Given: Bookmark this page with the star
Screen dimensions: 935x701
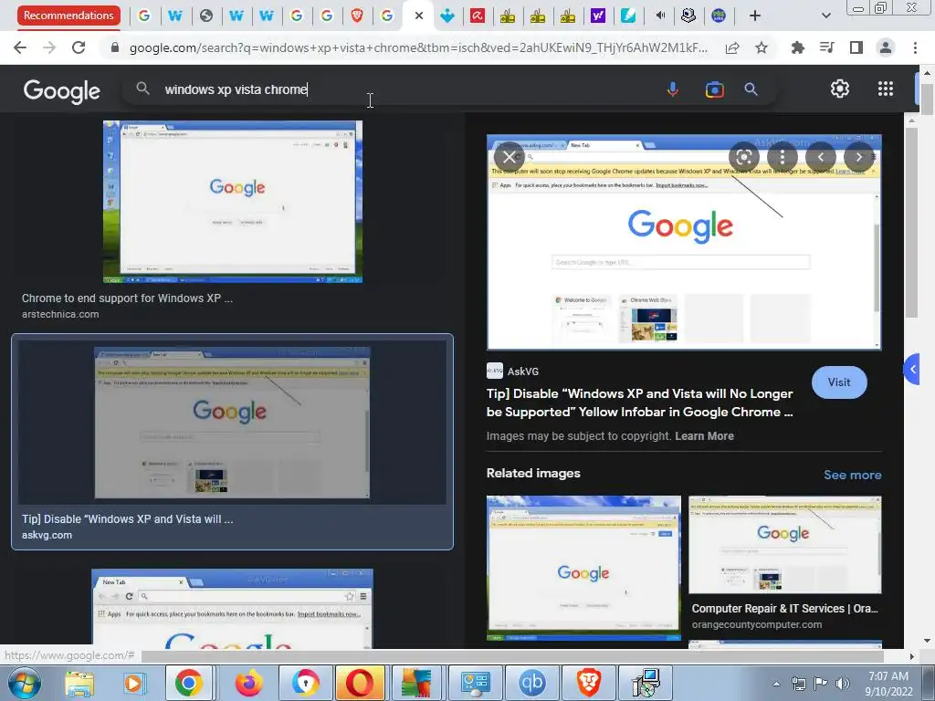Looking at the screenshot, I should coord(762,47).
